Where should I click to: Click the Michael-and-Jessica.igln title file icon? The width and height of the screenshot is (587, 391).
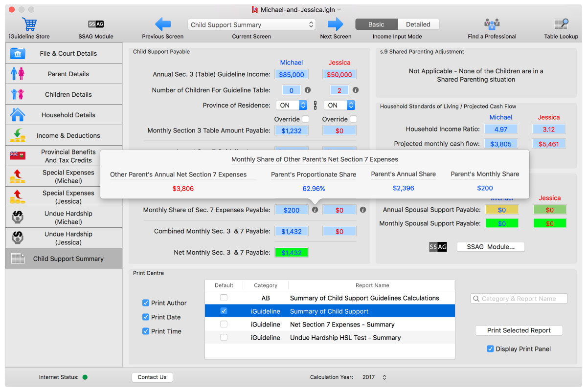[255, 10]
